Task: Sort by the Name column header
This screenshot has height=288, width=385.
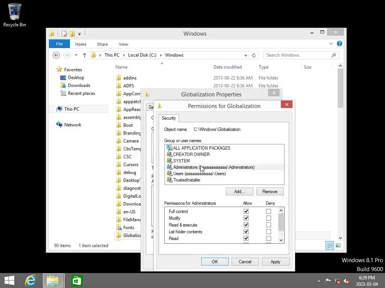Action: pos(121,67)
